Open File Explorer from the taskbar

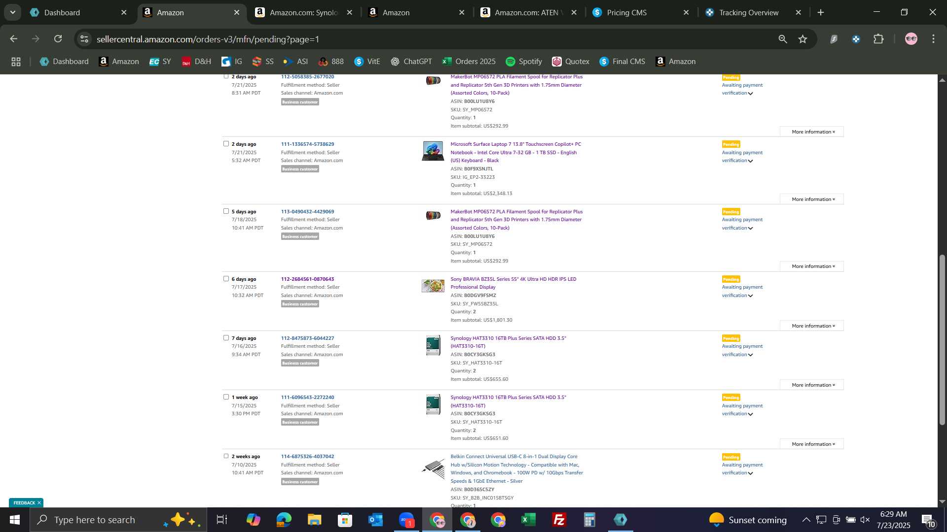point(315,520)
